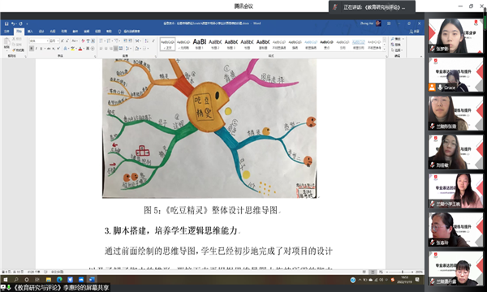Viewport: 487px width, 292px height.
Task: Open Microsoft Edge from the taskbar
Action: (x=59, y=280)
